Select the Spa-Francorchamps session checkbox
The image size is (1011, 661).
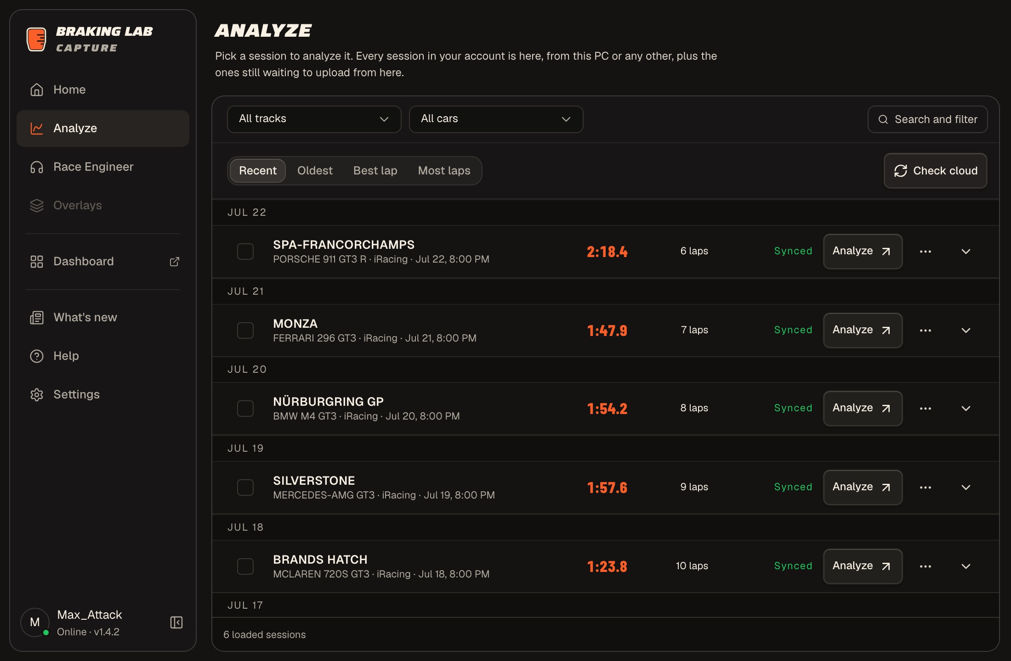[x=245, y=252]
